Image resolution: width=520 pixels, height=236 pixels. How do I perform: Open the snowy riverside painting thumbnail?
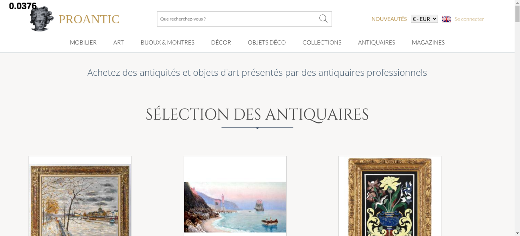(x=80, y=200)
